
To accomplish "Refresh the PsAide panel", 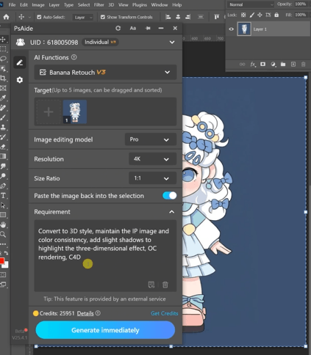I will point(118,29).
